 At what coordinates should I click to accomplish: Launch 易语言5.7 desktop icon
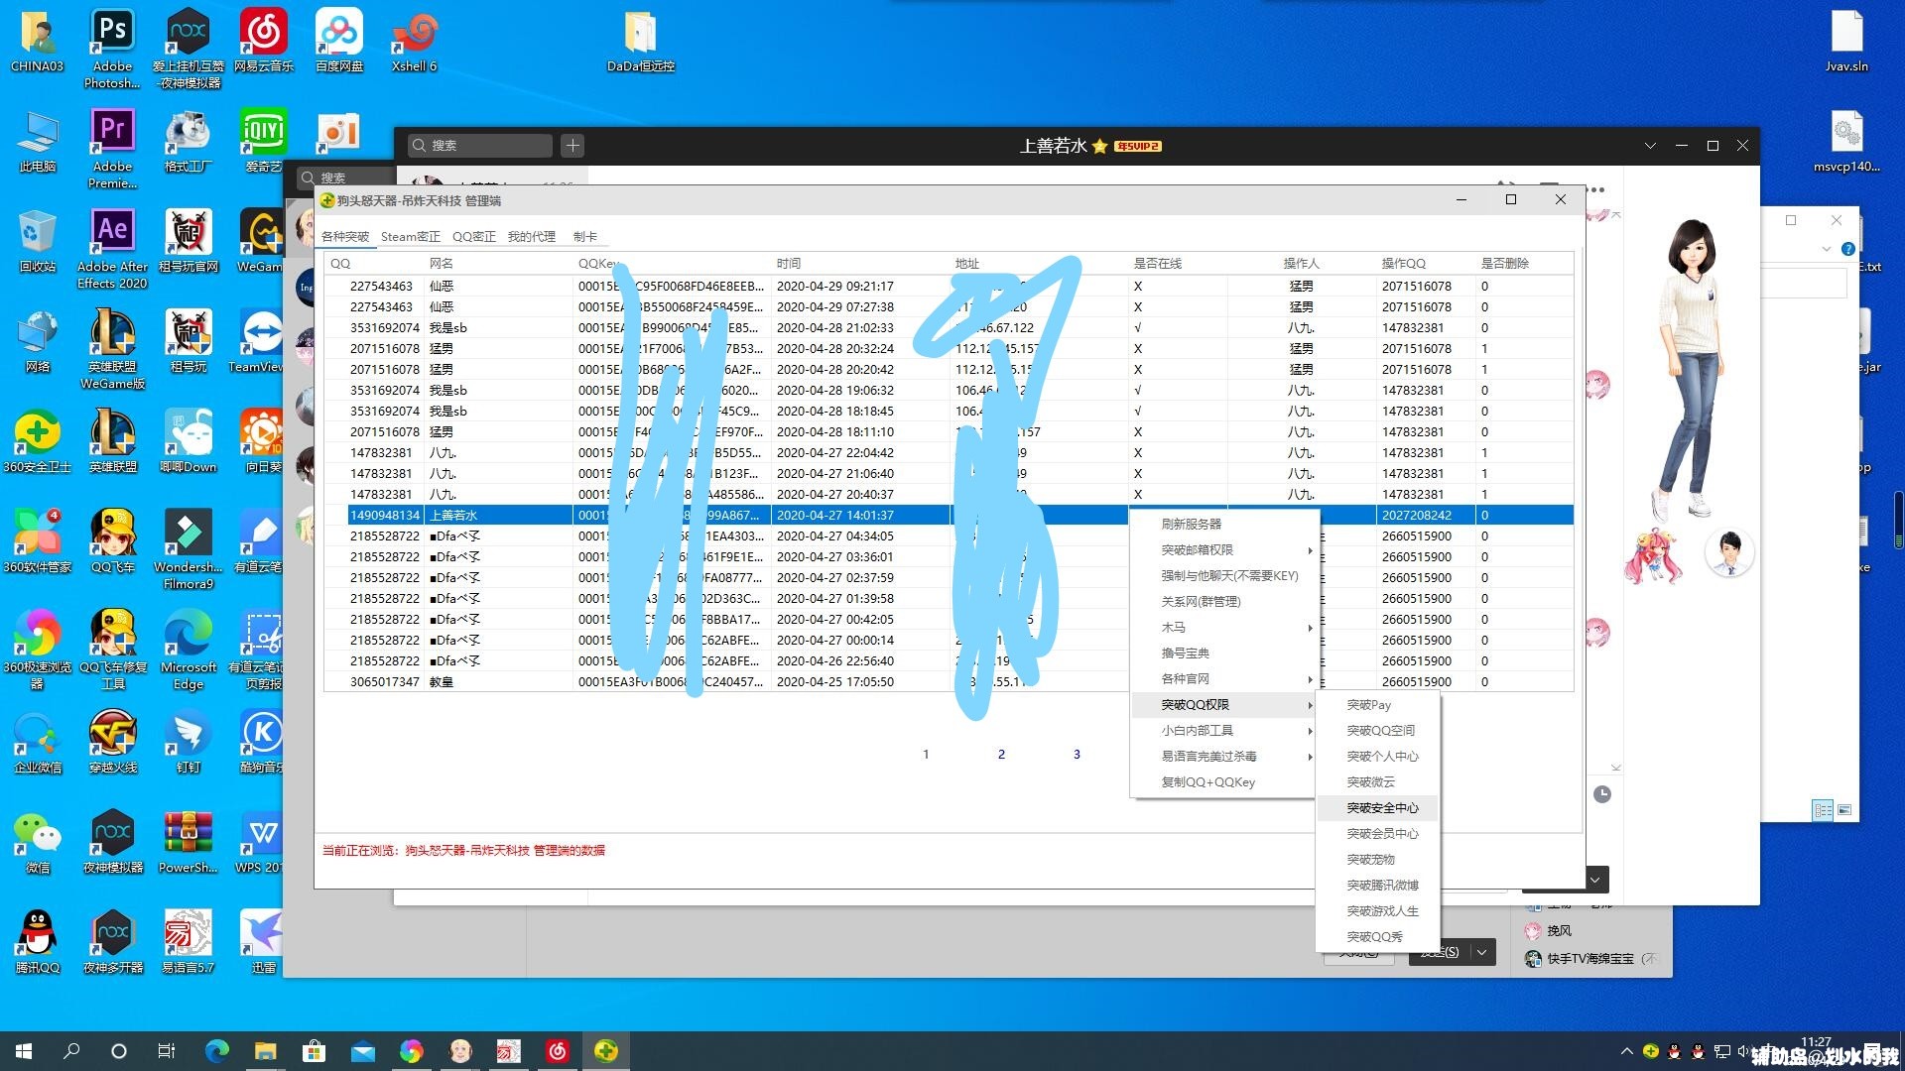click(x=188, y=941)
